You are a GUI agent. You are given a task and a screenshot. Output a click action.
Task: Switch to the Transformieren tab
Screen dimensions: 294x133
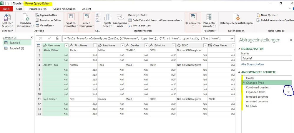(x=37, y=9)
